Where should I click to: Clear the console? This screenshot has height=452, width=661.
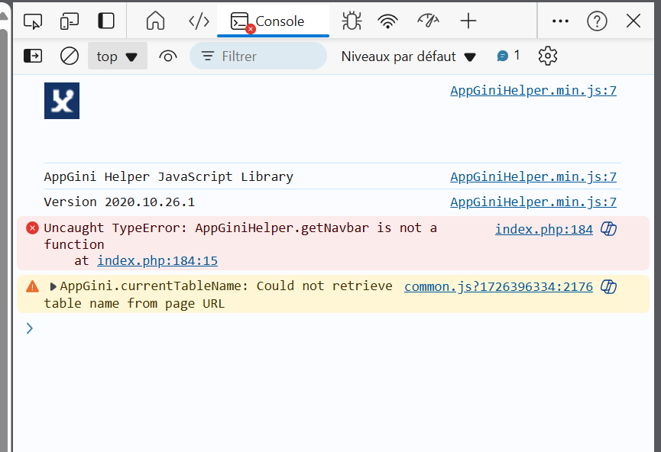coord(70,56)
